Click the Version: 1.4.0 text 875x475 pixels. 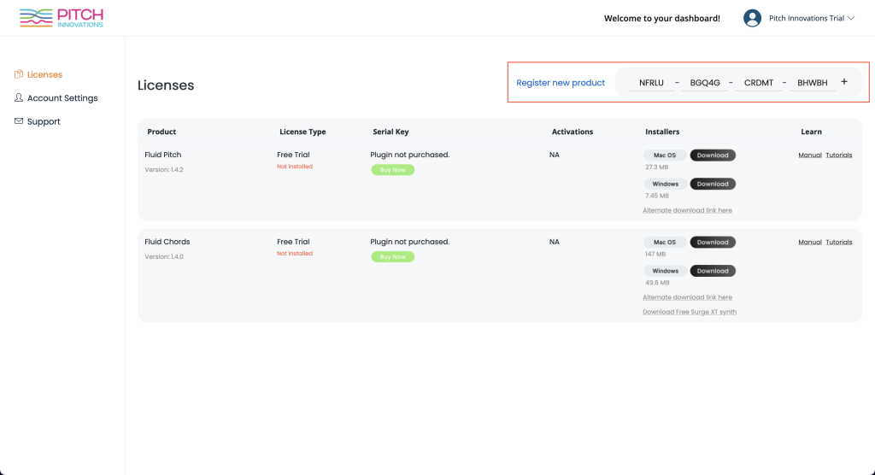point(164,257)
